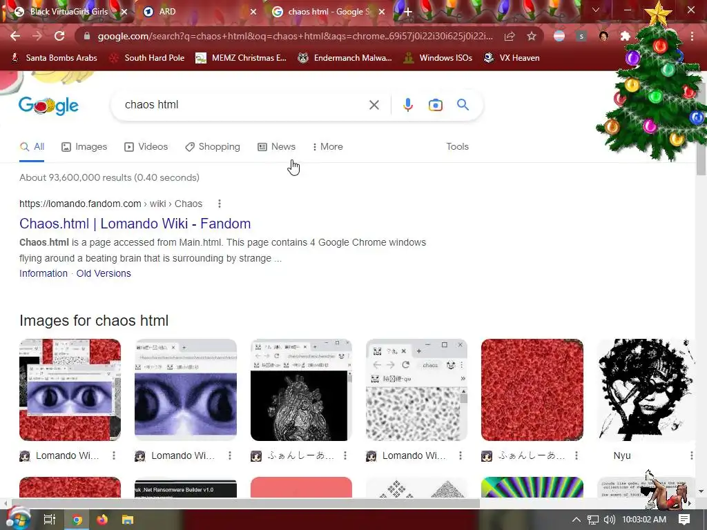Start voice search with microphone icon
Image resolution: width=707 pixels, height=530 pixels.
[407, 105]
